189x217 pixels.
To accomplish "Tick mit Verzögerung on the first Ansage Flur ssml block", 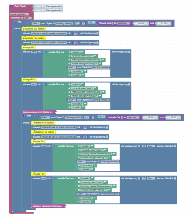I will [129, 84].
